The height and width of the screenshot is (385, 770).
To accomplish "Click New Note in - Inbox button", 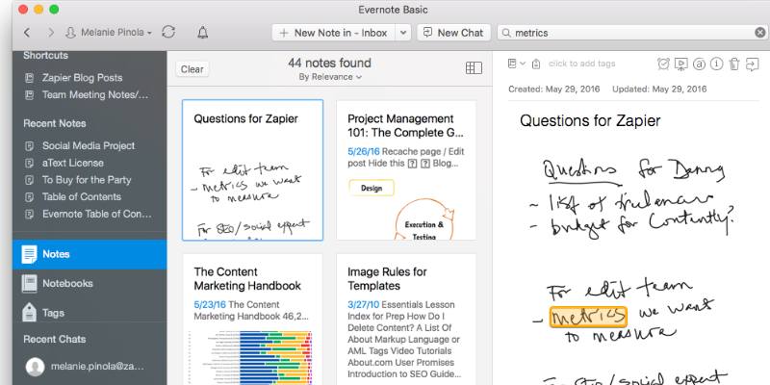I will point(333,33).
